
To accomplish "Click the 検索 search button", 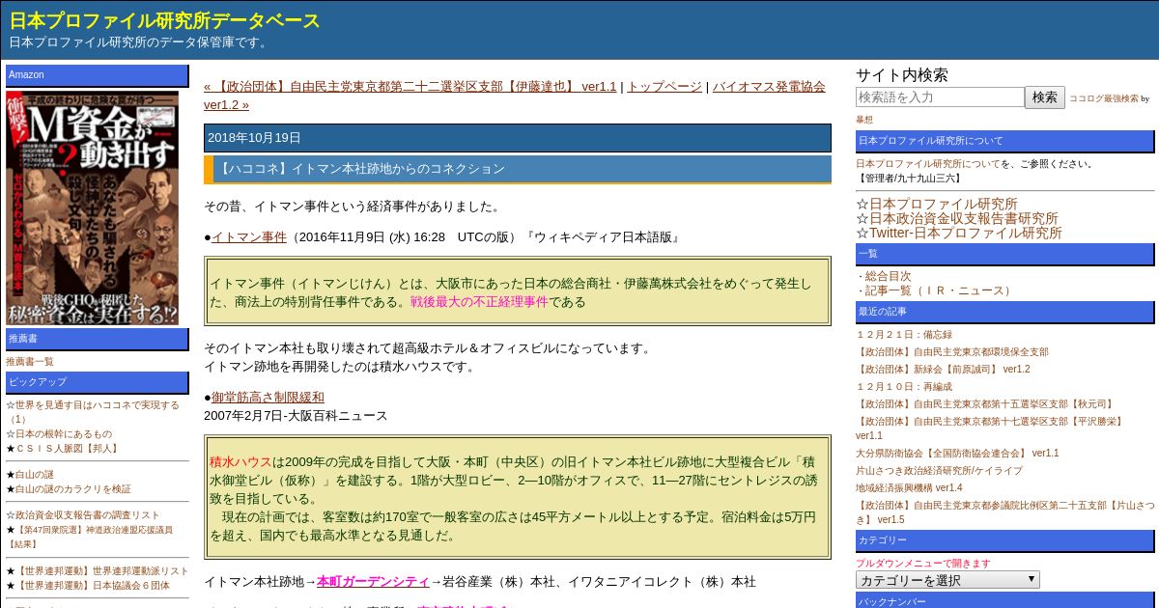I will 1045,97.
